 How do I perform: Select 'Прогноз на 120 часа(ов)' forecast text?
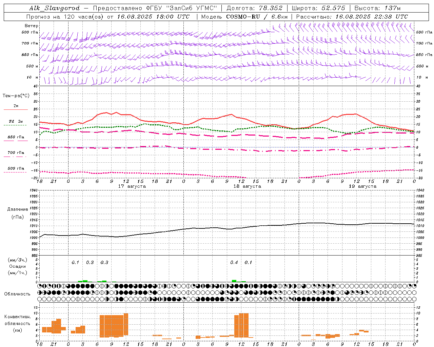point(65,17)
